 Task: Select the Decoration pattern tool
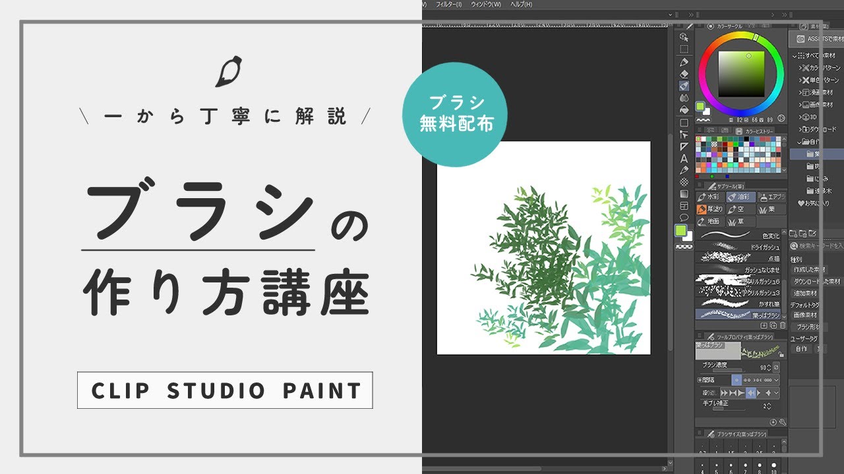[684, 182]
